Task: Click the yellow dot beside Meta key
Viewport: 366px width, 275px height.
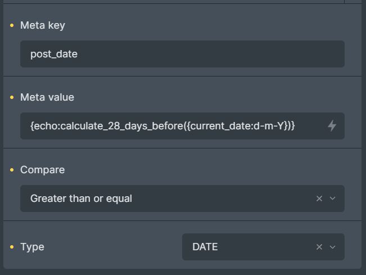Action: 12,25
